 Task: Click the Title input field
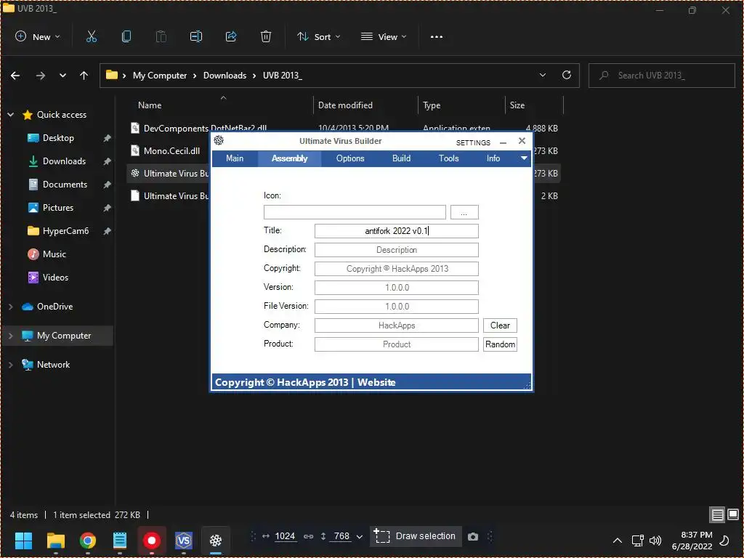396,231
